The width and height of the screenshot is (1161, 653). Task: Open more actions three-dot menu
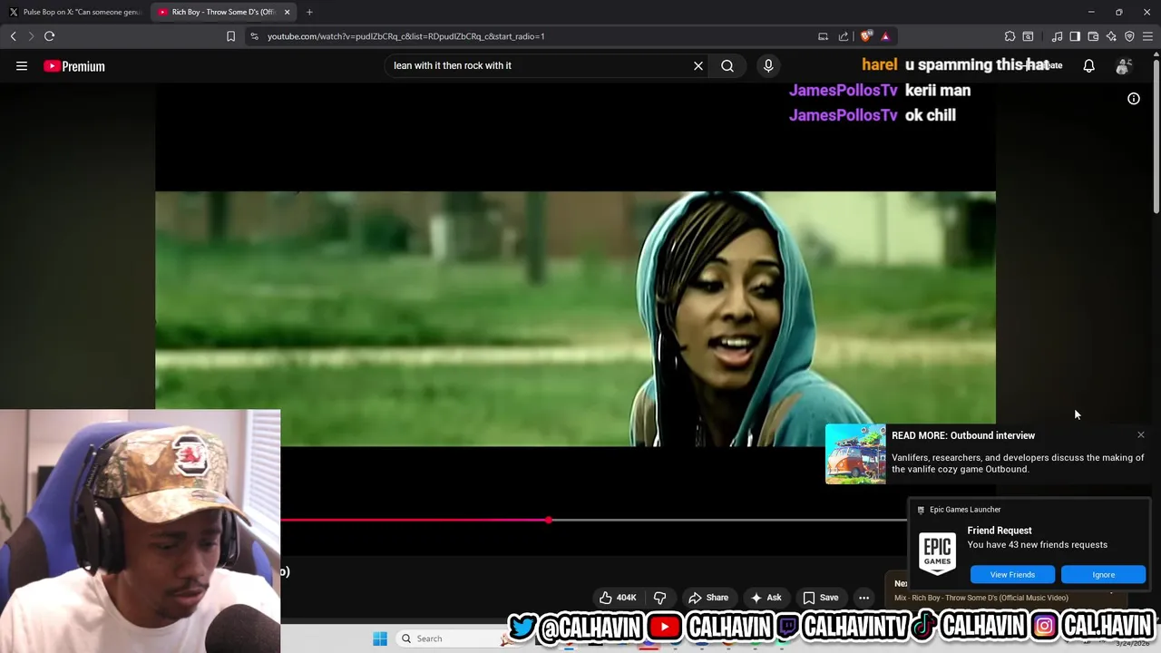tap(863, 598)
